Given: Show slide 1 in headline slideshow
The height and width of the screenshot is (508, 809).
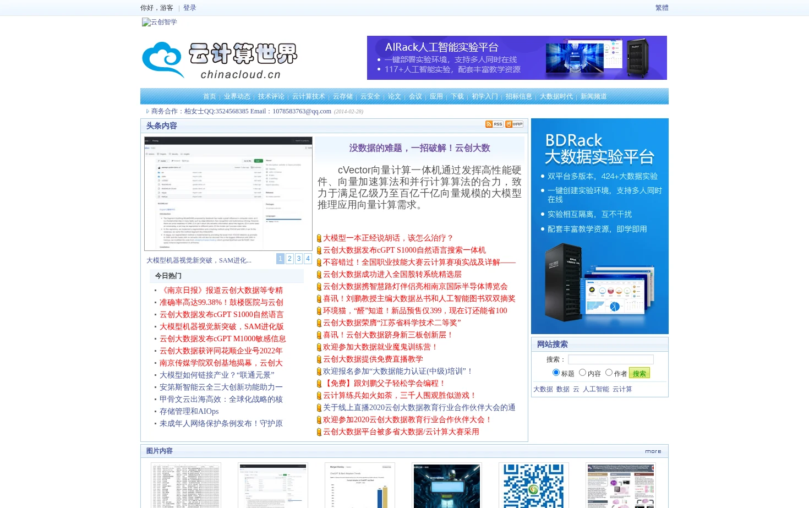Looking at the screenshot, I should pyautogui.click(x=281, y=259).
